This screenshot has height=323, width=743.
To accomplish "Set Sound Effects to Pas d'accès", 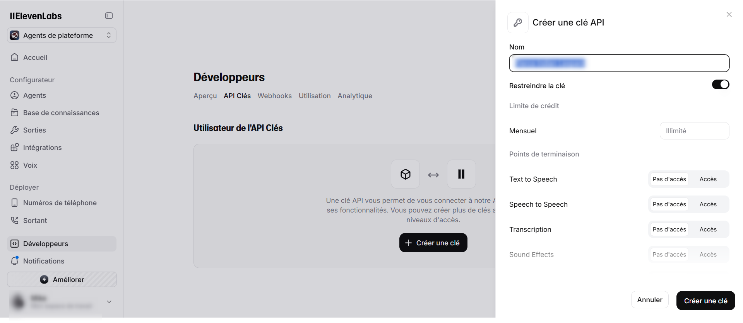I will coord(669,255).
